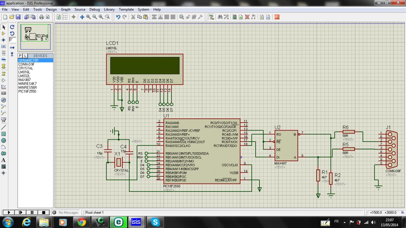
Task: Click the horizontal mirror flip icon
Action: click(12, 47)
